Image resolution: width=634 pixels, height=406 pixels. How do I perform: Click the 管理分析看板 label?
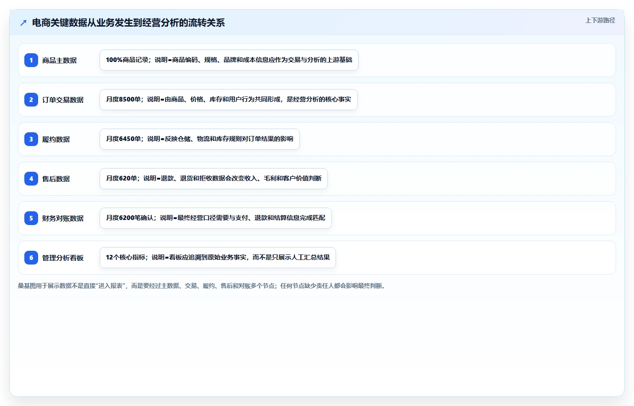[63, 258]
